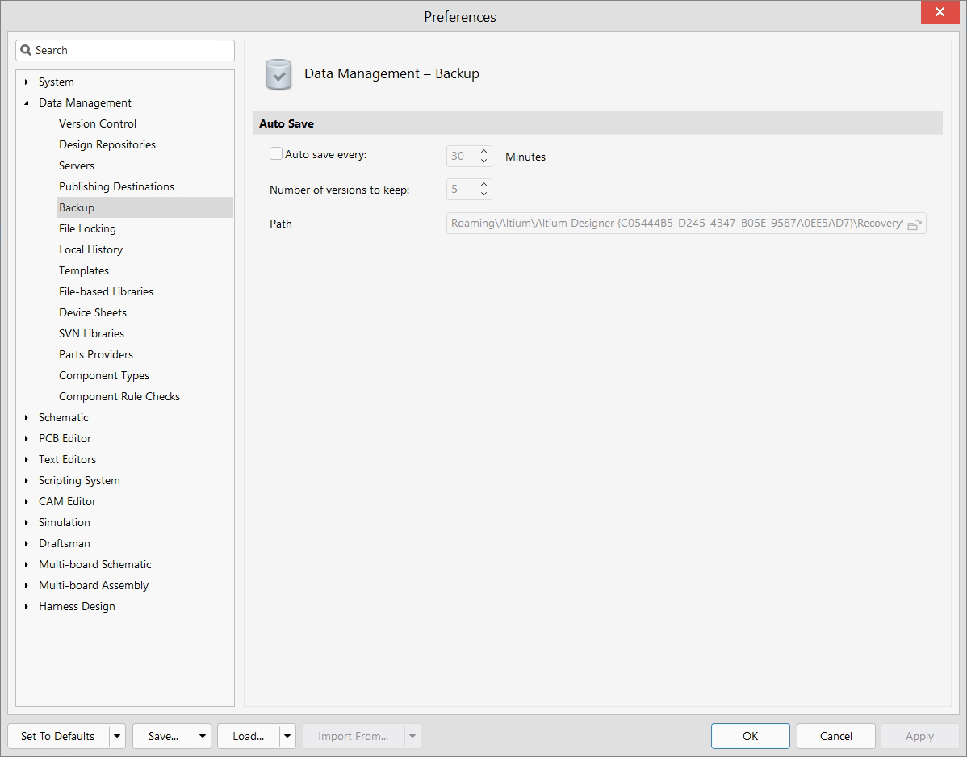Select Local History page
The height and width of the screenshot is (757, 967).
90,249
